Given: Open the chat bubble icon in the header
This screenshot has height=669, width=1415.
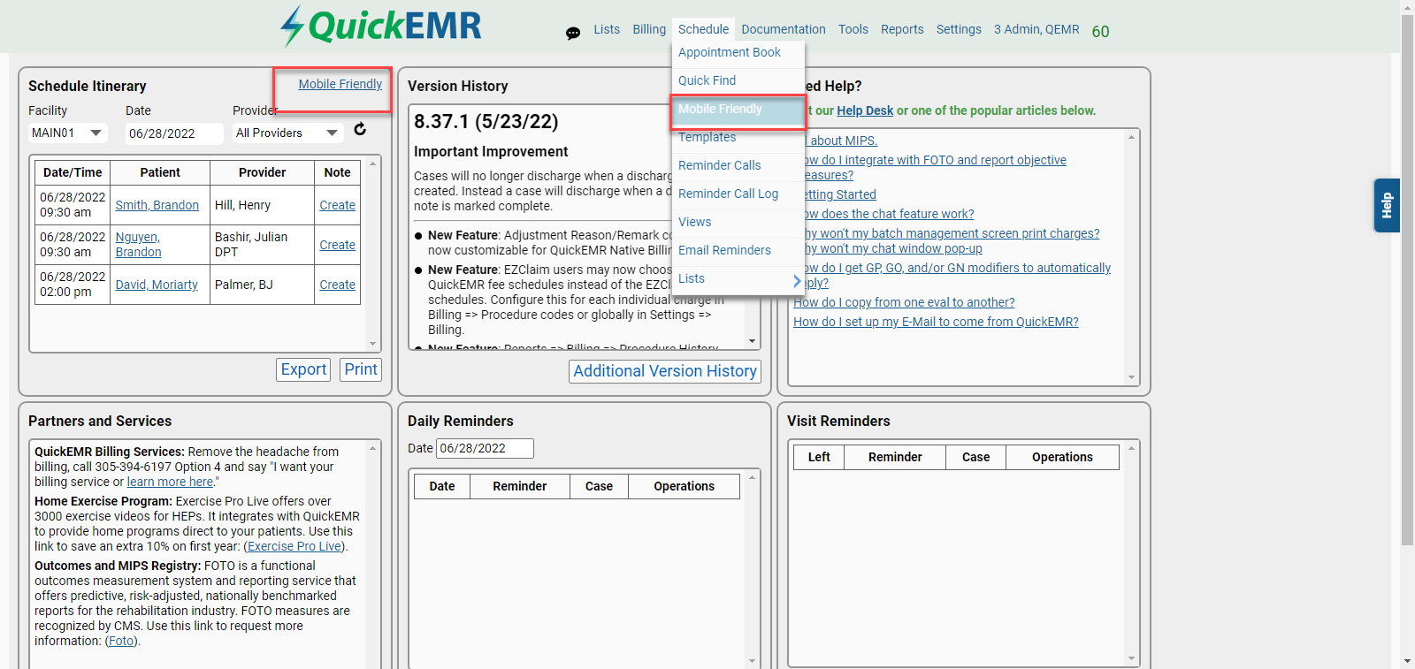Looking at the screenshot, I should (x=573, y=34).
